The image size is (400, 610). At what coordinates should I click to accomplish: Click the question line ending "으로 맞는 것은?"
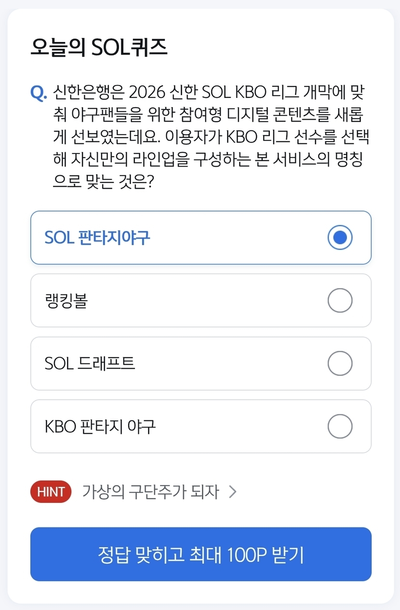[104, 182]
